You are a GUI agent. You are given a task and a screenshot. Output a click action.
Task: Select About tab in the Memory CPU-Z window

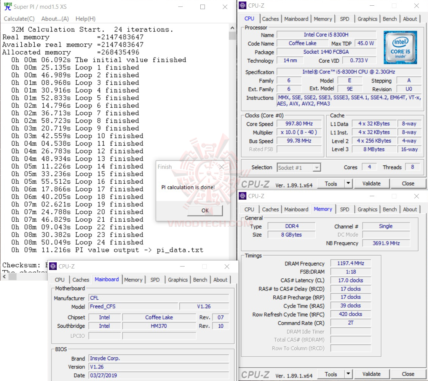coord(410,209)
